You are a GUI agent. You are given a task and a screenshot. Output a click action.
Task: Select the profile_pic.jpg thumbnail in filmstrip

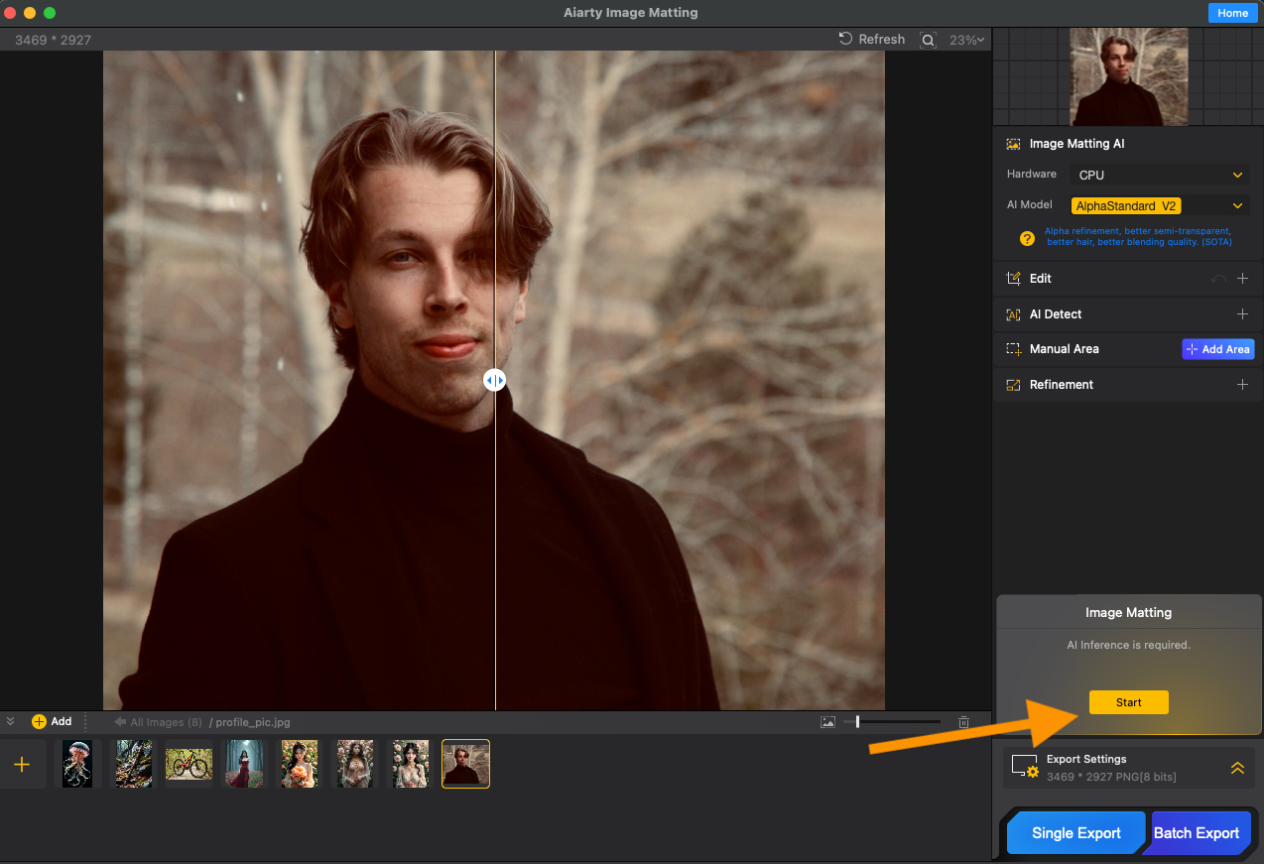pyautogui.click(x=465, y=763)
